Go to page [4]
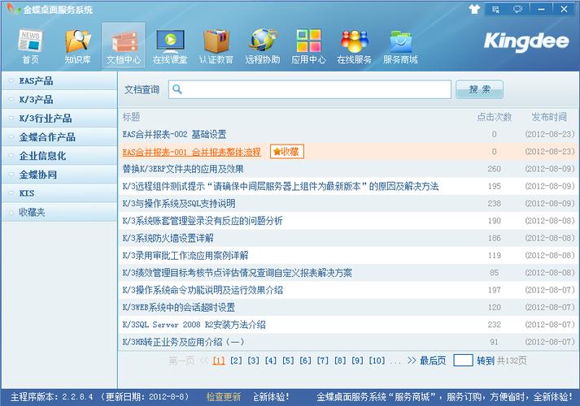 tap(271, 361)
